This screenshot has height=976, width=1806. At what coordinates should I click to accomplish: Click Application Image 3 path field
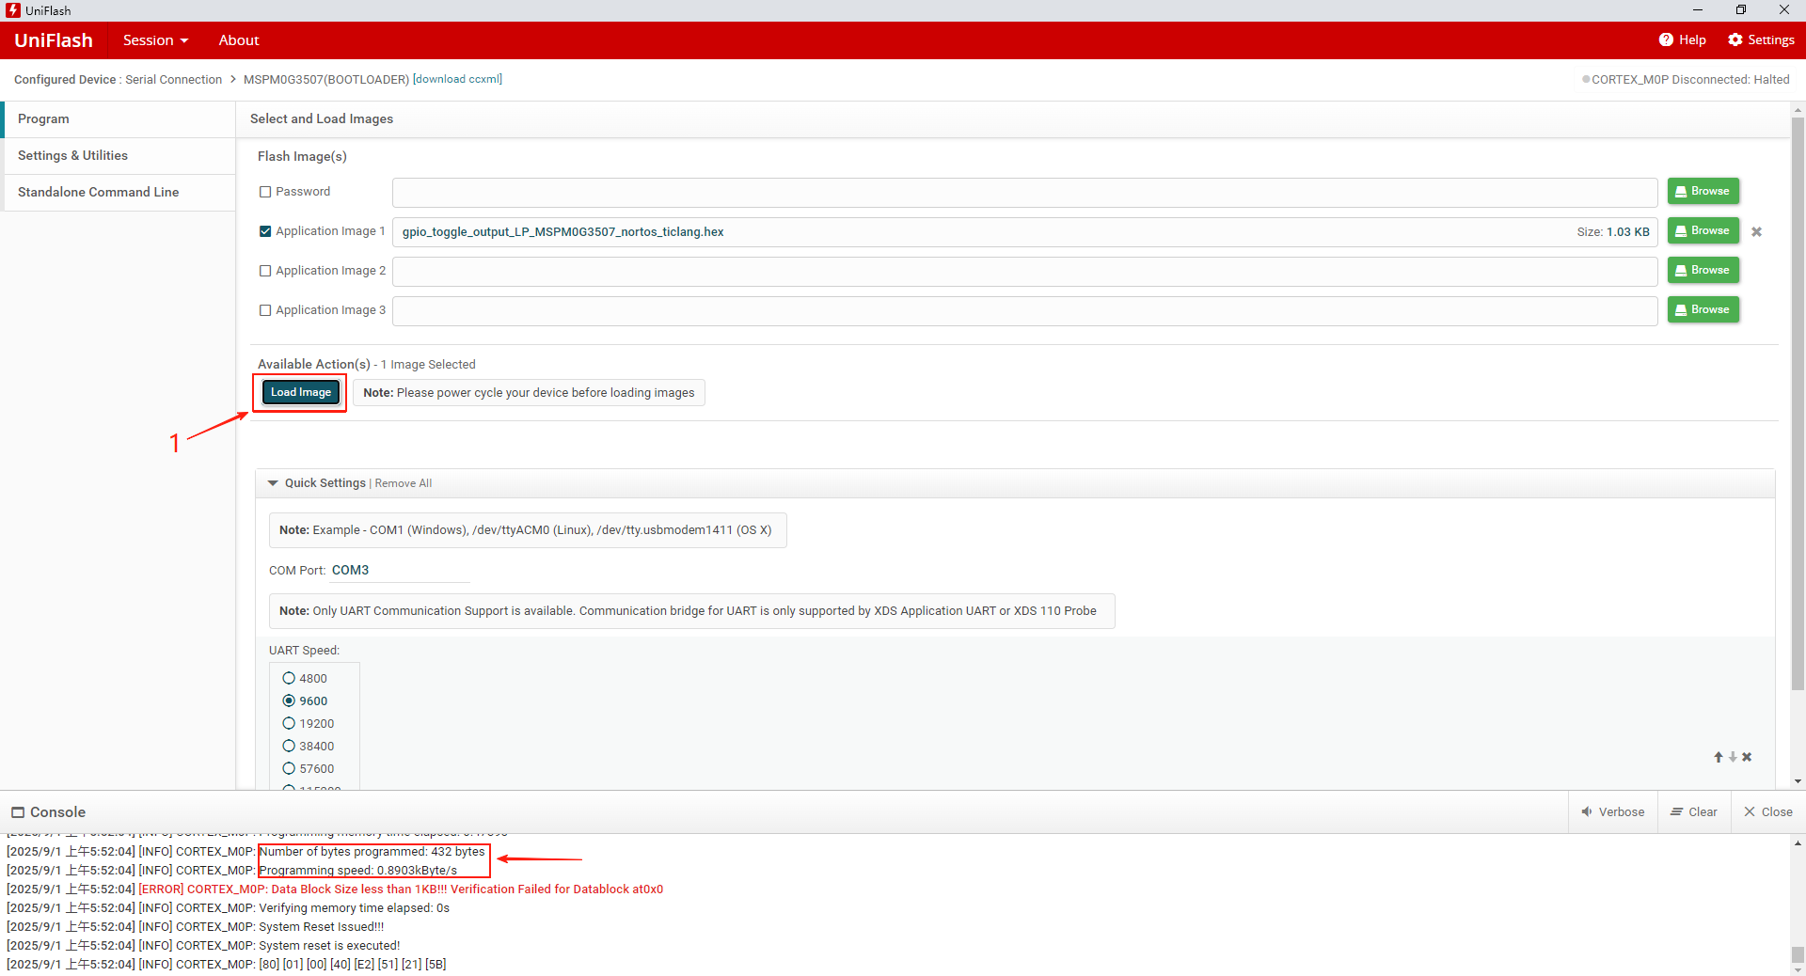pyautogui.click(x=1024, y=311)
